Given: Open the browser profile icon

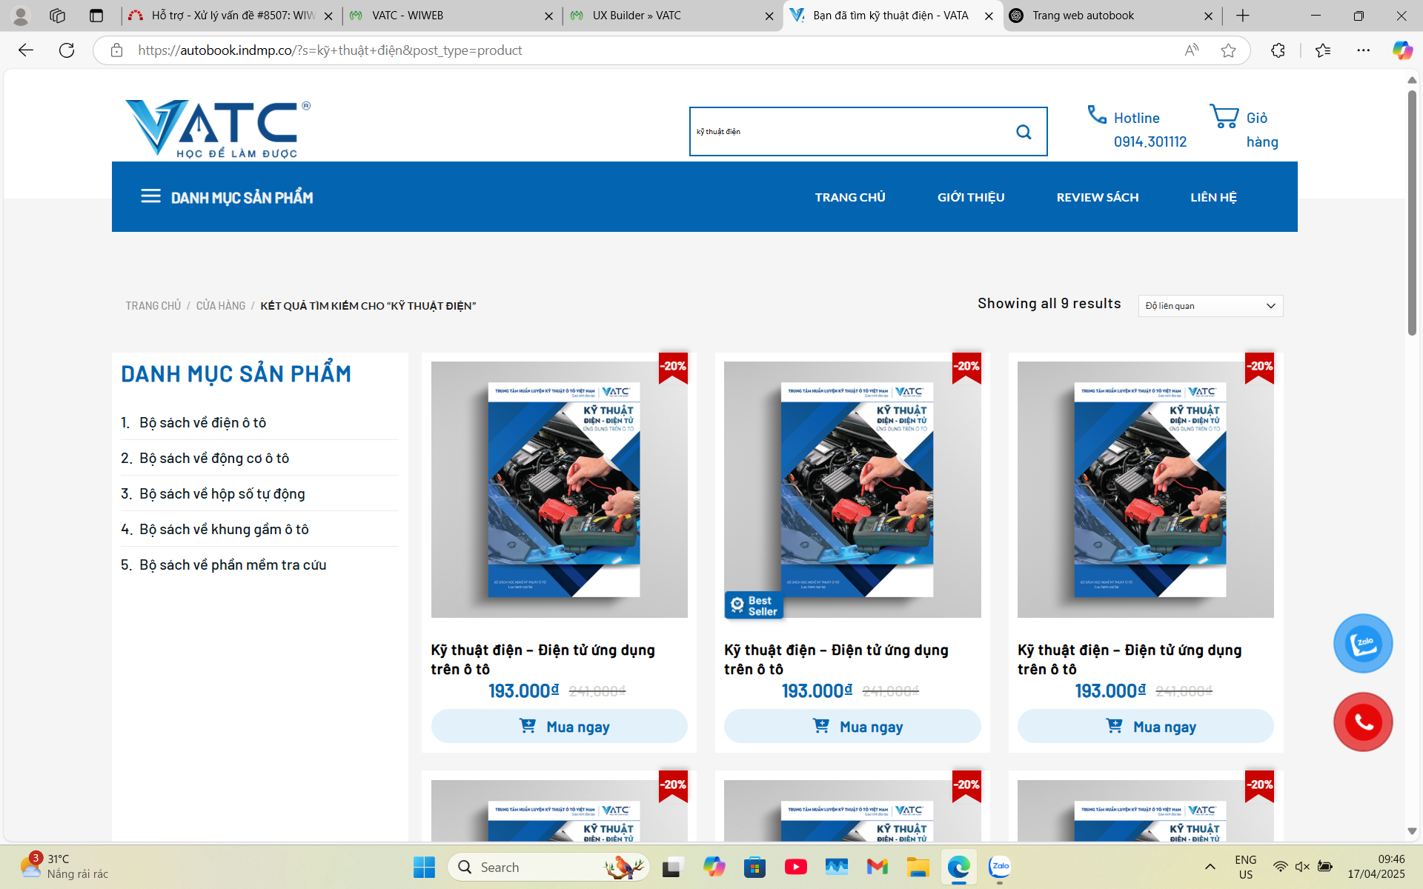Looking at the screenshot, I should click(21, 16).
